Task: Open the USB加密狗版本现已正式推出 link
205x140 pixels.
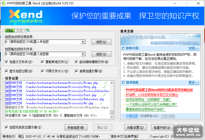Action: tap(152, 95)
